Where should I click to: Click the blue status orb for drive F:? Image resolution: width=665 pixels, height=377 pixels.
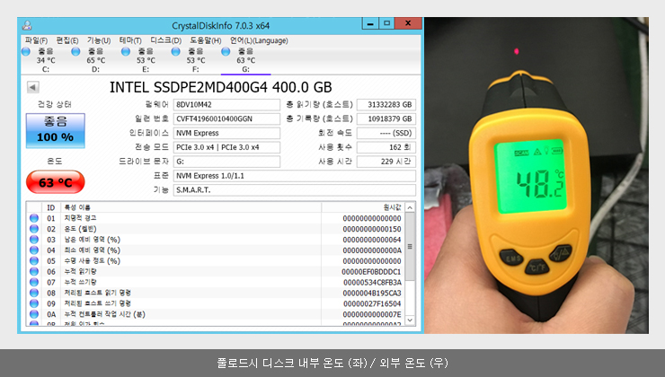(175, 52)
